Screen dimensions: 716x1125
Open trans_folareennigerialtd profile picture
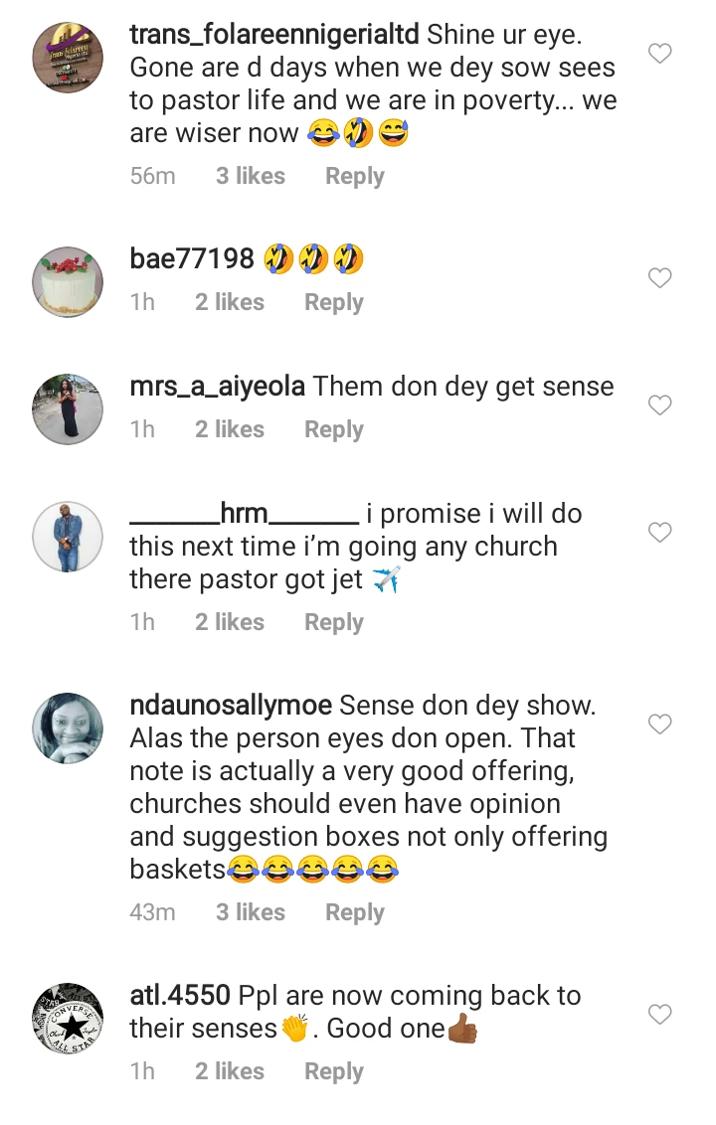pyautogui.click(x=69, y=56)
